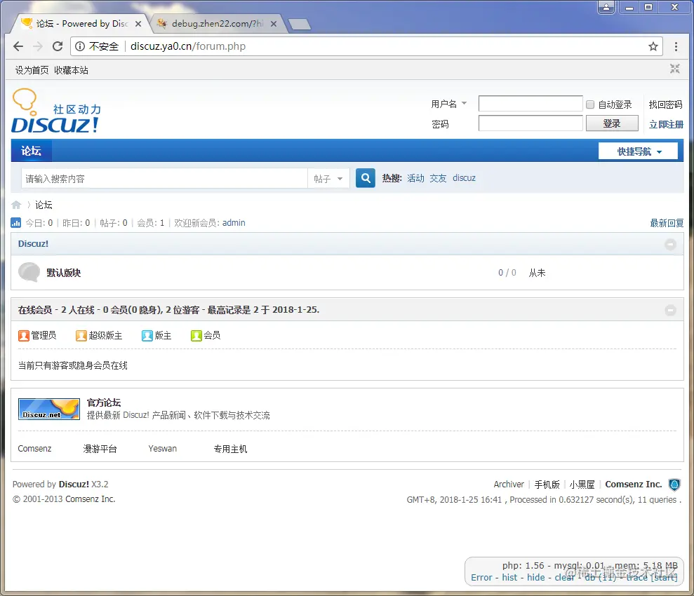The width and height of the screenshot is (694, 596).
Task: Click the 密码 password input field
Action: (x=530, y=123)
